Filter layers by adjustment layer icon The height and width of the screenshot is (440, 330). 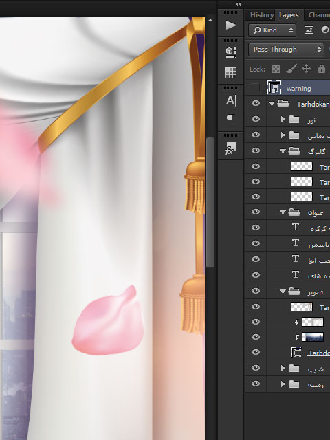(x=325, y=30)
